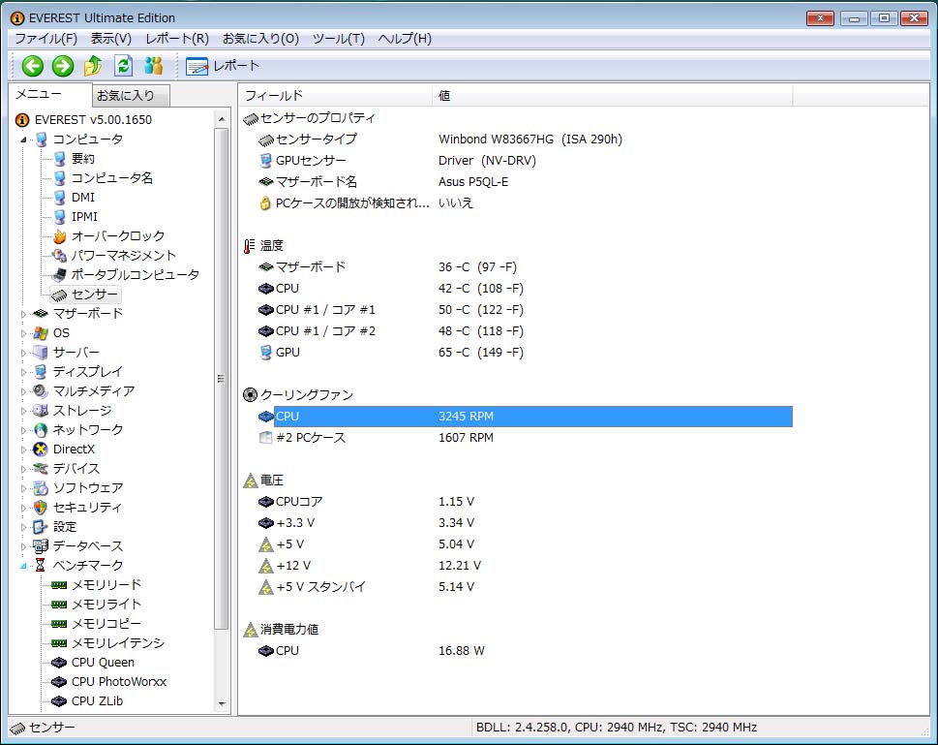This screenshot has height=745, width=938.
Task: Collapse the コンピュータ tree node
Action: point(24,140)
